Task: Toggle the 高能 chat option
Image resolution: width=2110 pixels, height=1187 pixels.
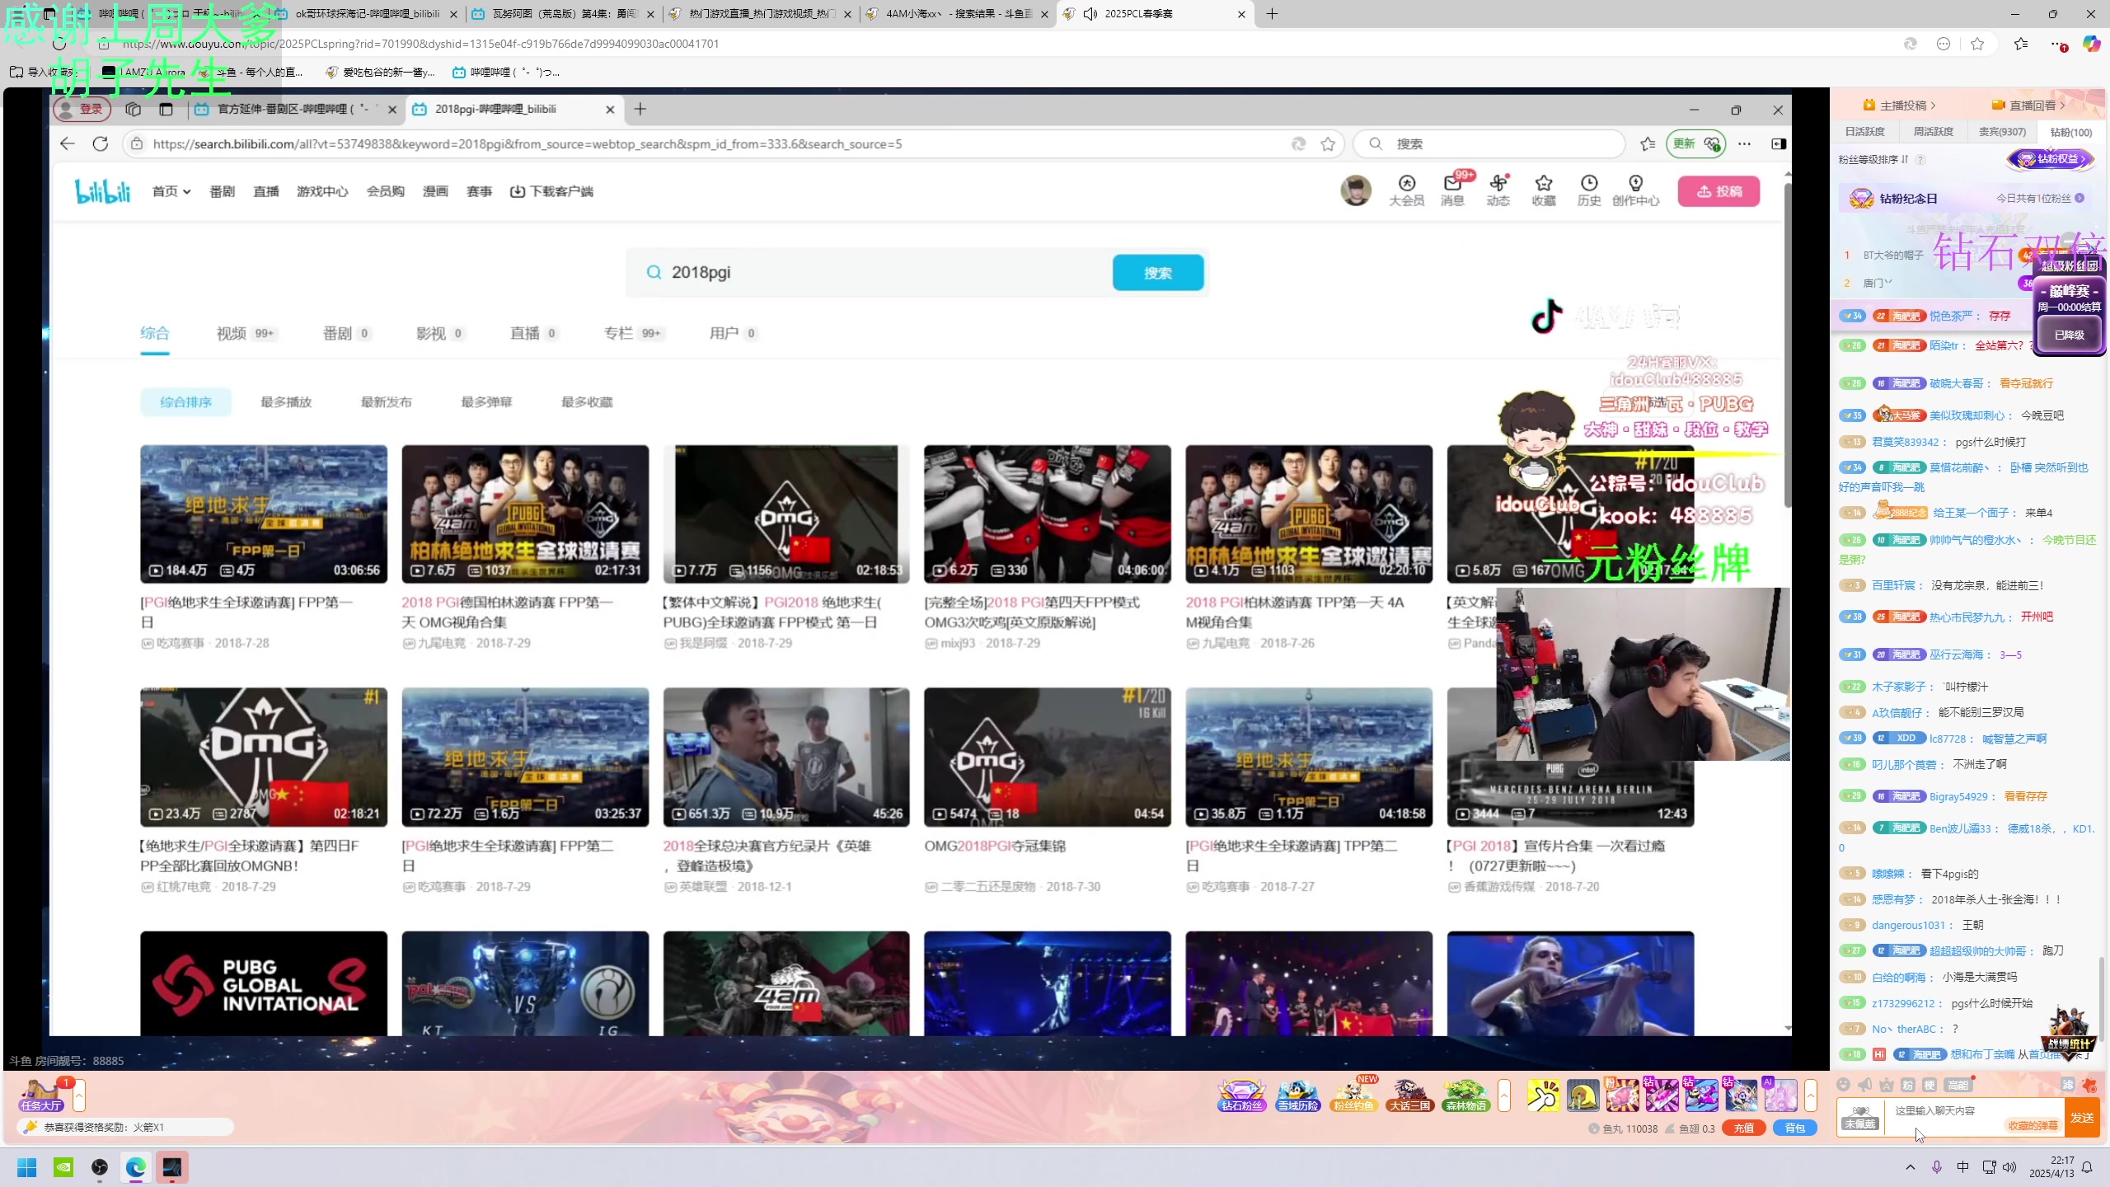Action: [x=1958, y=1085]
